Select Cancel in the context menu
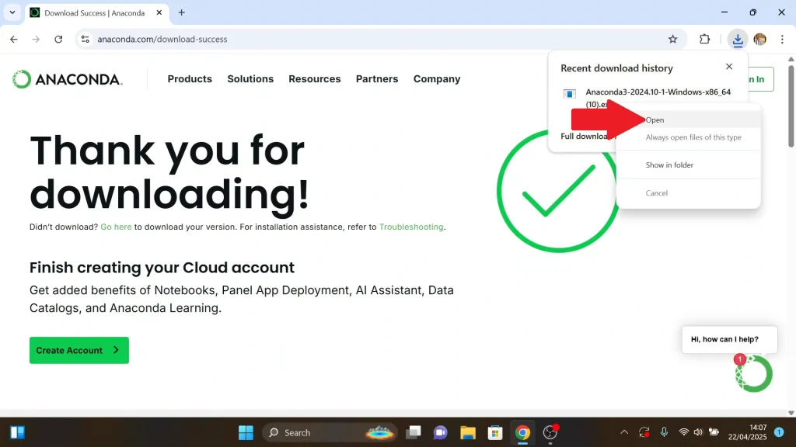The height and width of the screenshot is (447, 796). pyautogui.click(x=689, y=193)
